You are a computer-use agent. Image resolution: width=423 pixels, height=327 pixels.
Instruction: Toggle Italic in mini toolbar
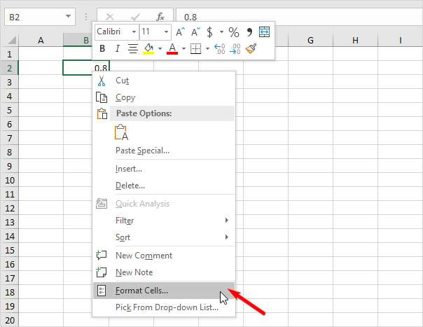click(118, 49)
